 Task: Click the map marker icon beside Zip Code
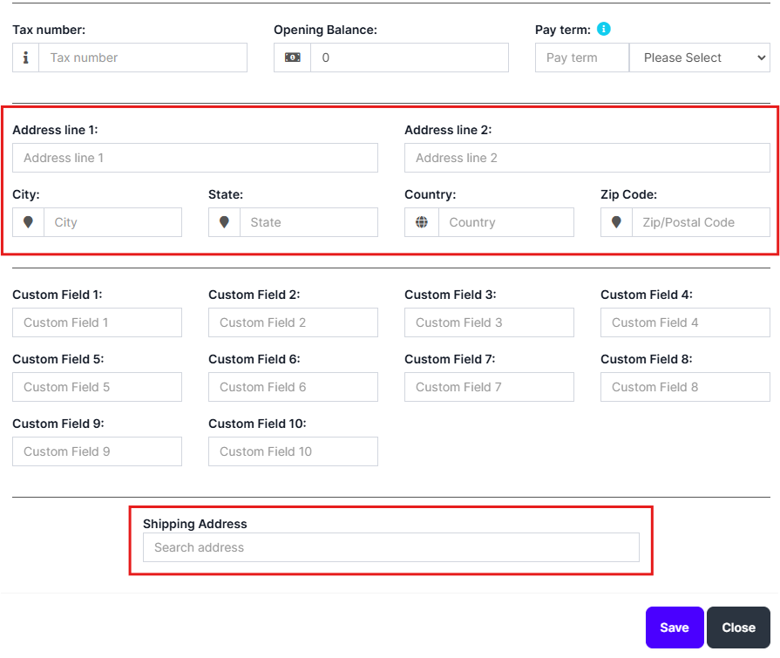click(616, 222)
